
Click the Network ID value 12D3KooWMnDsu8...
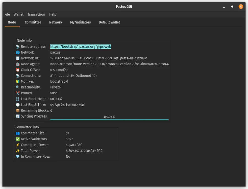tap(99, 58)
